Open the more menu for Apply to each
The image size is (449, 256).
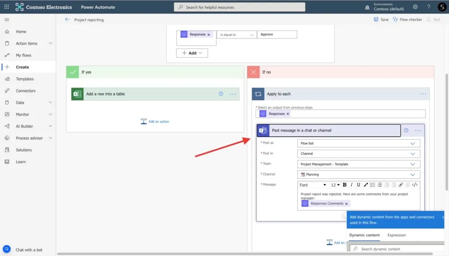click(423, 94)
